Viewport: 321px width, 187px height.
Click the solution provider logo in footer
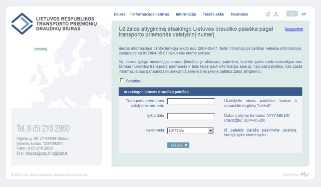coord(305,175)
